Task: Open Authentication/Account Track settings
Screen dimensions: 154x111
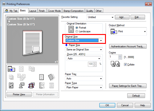Action: click(128, 47)
